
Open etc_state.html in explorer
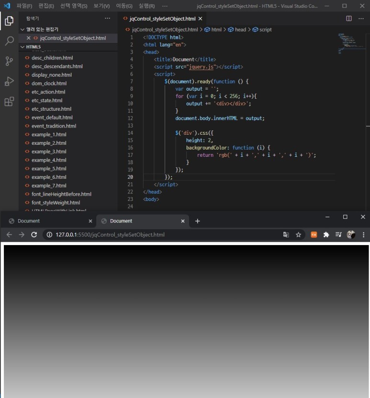(47, 101)
